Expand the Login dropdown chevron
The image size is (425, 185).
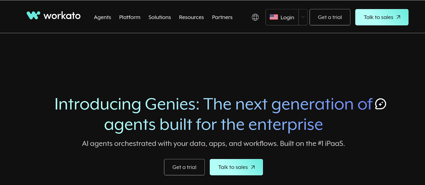303,17
